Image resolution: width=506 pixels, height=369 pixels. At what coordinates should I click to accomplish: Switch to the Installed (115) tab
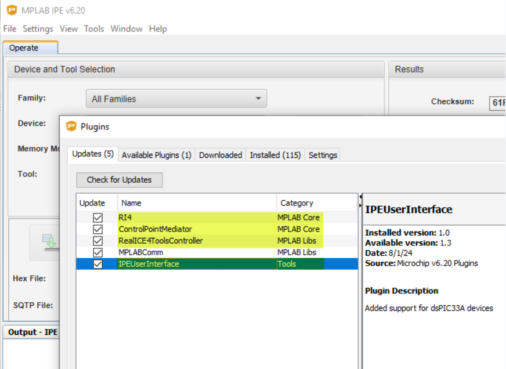(x=275, y=155)
